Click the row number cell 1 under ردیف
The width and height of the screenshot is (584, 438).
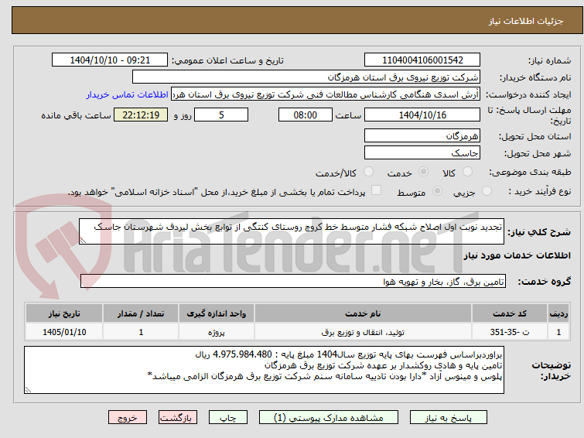[558, 332]
